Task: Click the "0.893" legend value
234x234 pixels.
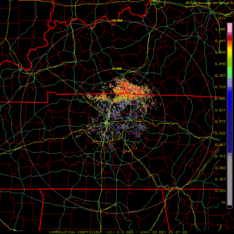Action: click(x=220, y=52)
